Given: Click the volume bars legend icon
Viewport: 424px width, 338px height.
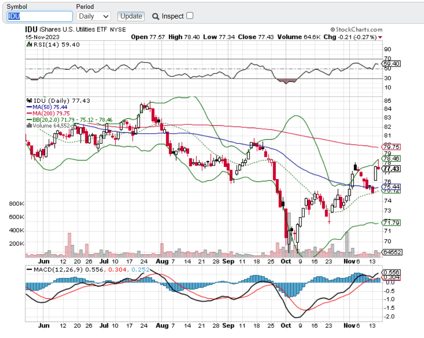Looking at the screenshot, I should 28,125.
